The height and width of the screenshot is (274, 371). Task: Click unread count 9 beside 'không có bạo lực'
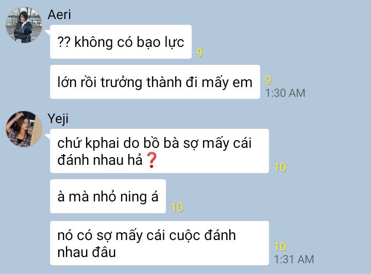tap(199, 53)
